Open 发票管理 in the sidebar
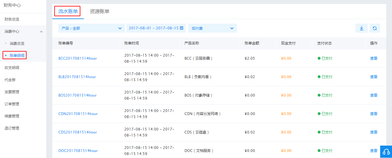 pos(12,92)
